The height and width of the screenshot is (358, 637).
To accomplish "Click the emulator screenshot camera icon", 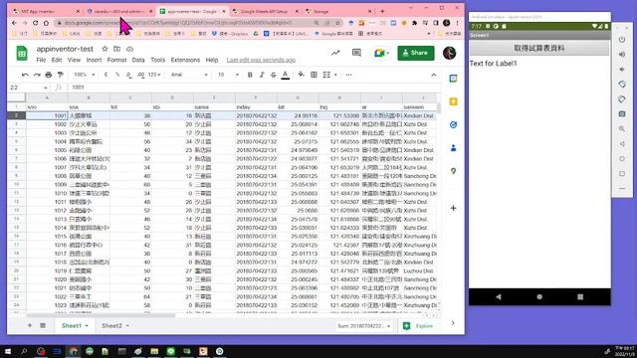I will point(622,114).
